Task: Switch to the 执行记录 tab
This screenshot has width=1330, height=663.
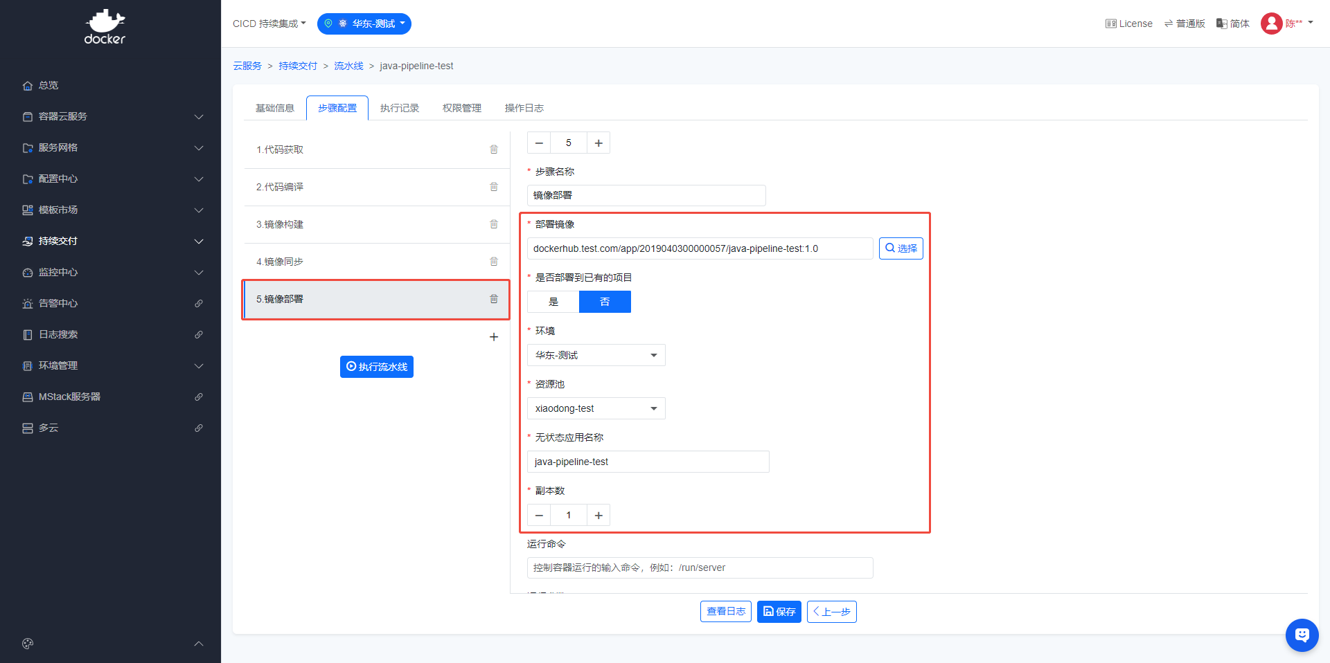Action: coord(400,108)
